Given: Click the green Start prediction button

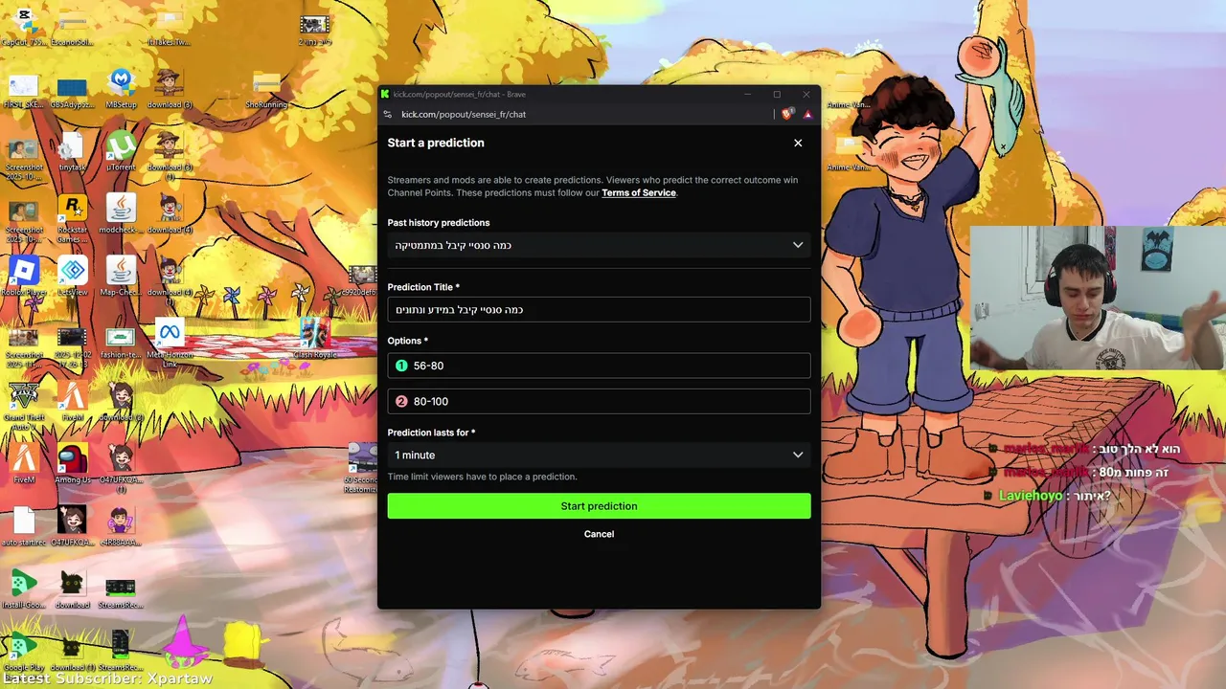Looking at the screenshot, I should click(599, 506).
